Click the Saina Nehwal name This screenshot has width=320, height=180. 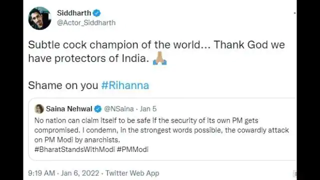[69, 109]
